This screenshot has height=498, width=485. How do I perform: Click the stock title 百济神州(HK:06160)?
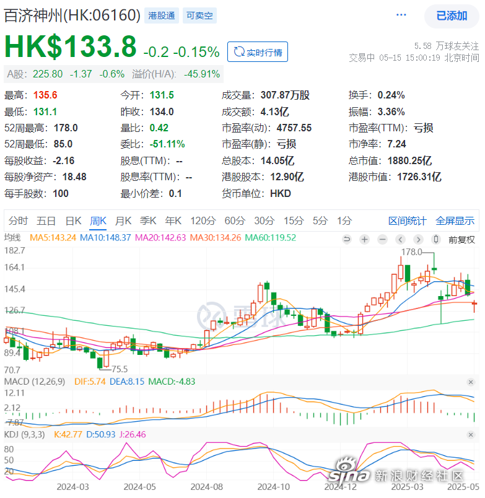pos(72,15)
